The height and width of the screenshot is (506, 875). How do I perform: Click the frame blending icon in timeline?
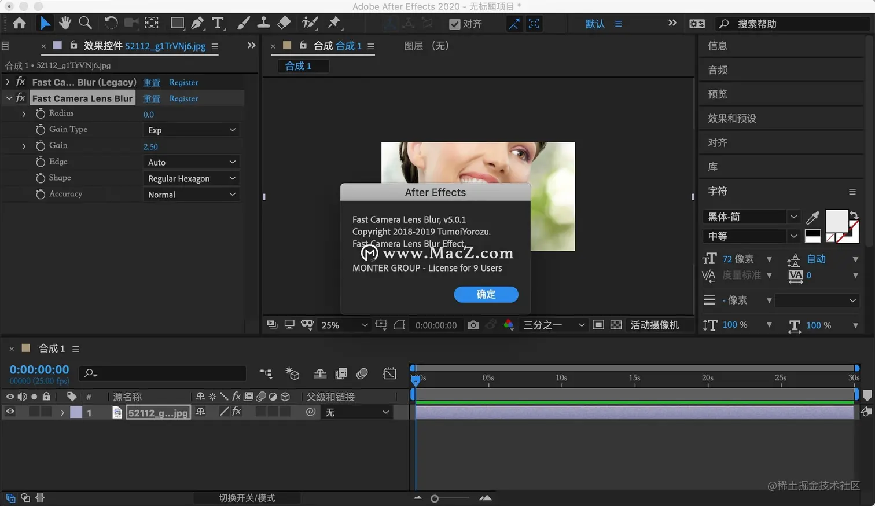pos(341,374)
